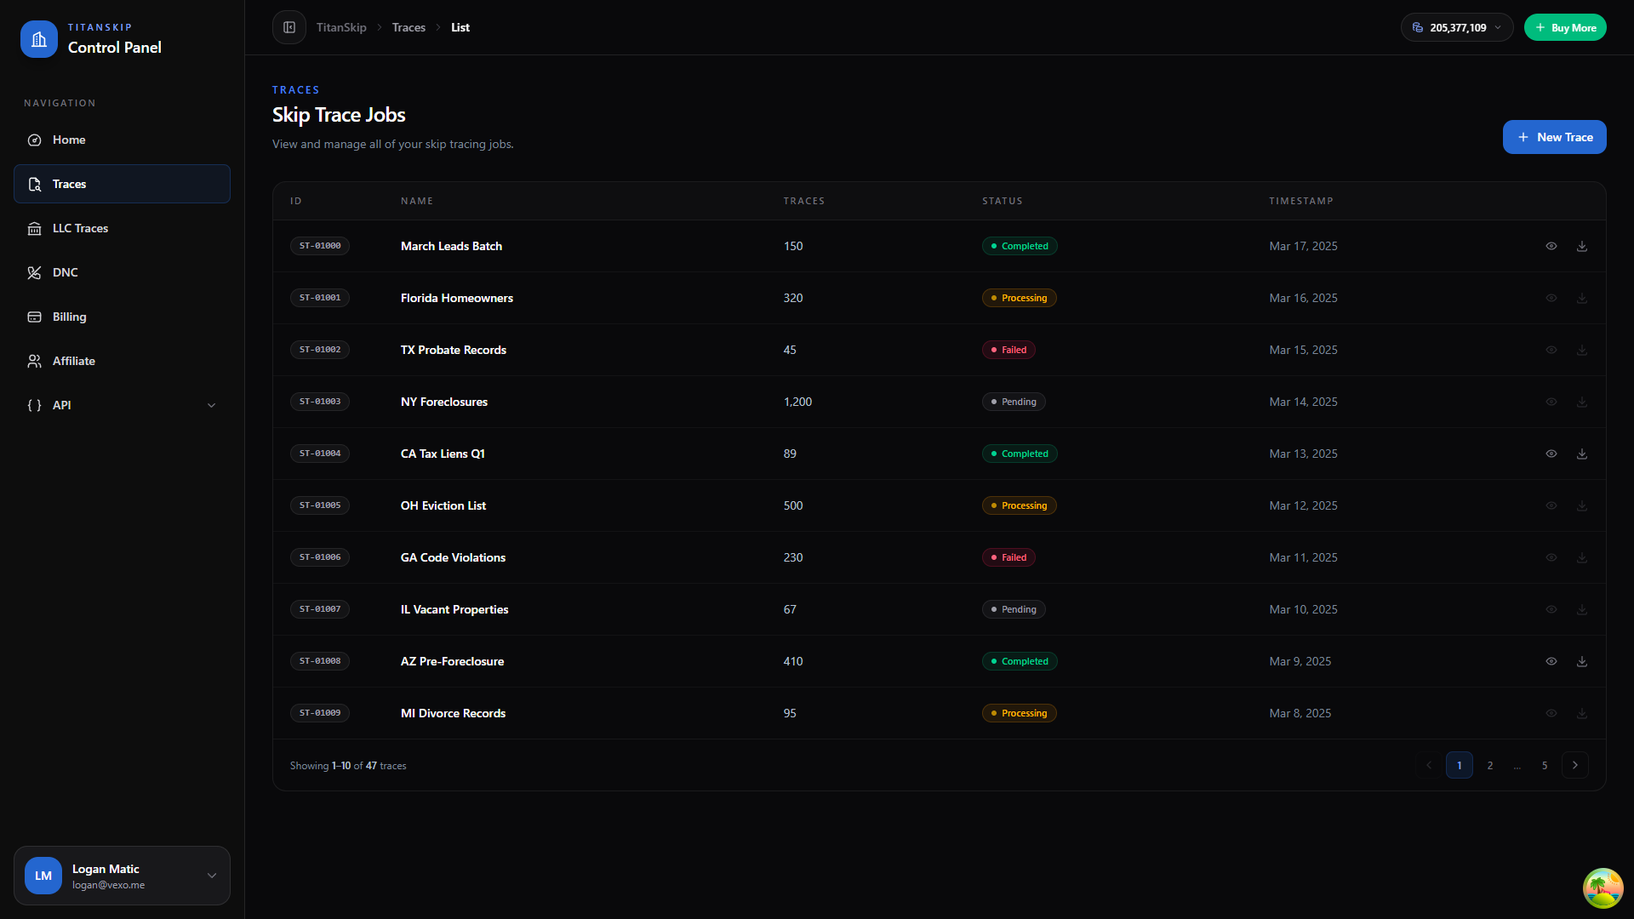Click the Status column header
This screenshot has width=1634, height=919.
1003,201
